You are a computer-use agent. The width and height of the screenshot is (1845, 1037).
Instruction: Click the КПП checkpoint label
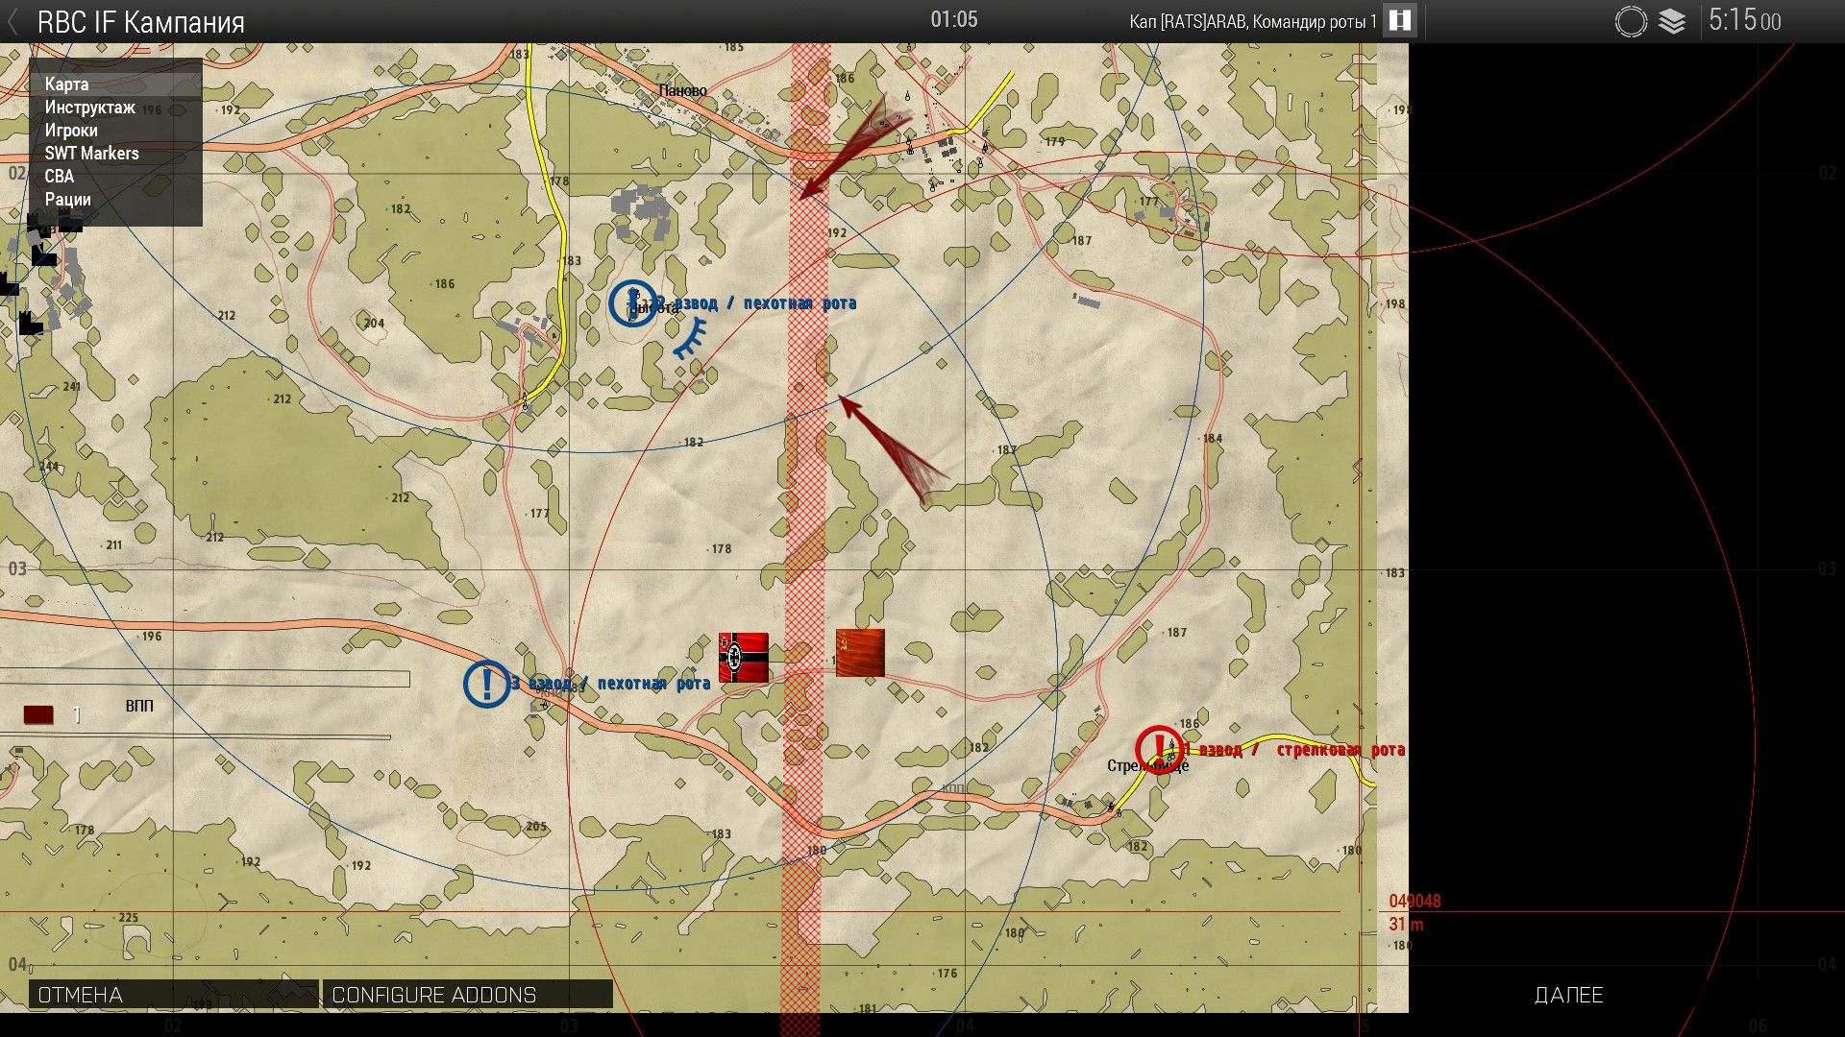[953, 788]
